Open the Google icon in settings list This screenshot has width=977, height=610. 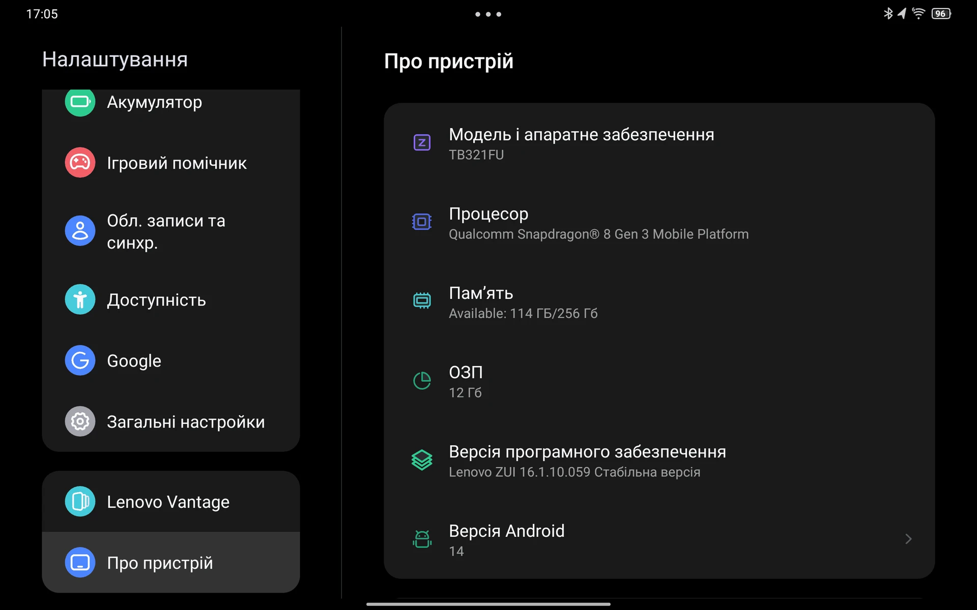pyautogui.click(x=80, y=360)
